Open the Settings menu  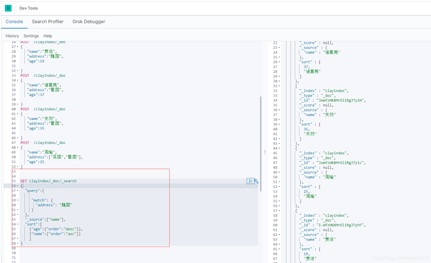(x=31, y=36)
